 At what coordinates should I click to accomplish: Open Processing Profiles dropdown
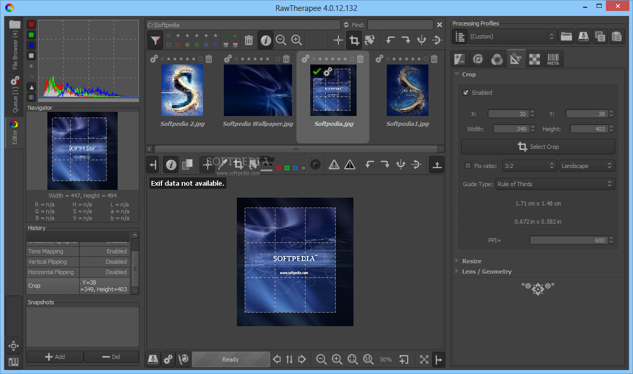pyautogui.click(x=513, y=36)
